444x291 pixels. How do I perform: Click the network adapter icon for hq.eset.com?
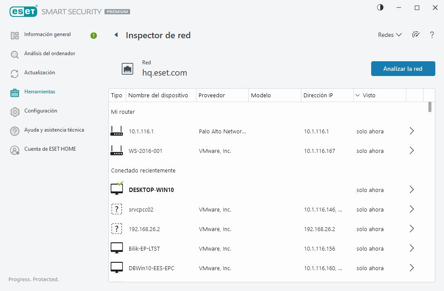[127, 69]
